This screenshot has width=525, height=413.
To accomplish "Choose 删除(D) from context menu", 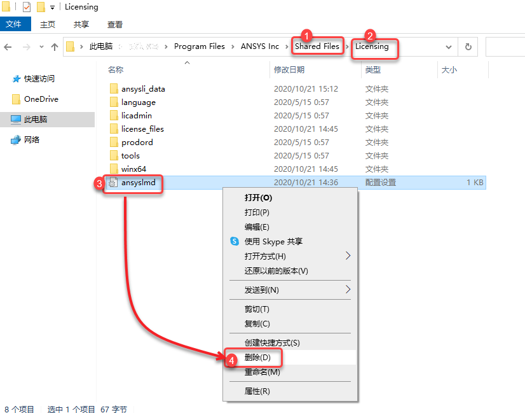I will coord(290,358).
